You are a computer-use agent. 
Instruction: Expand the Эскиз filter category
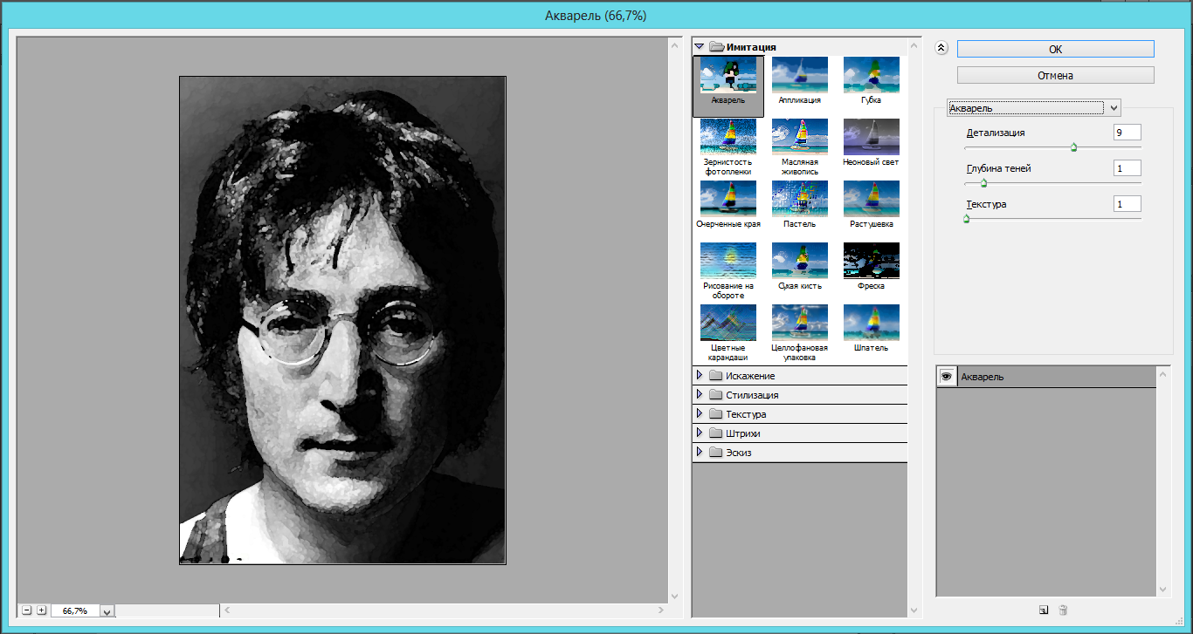(700, 453)
